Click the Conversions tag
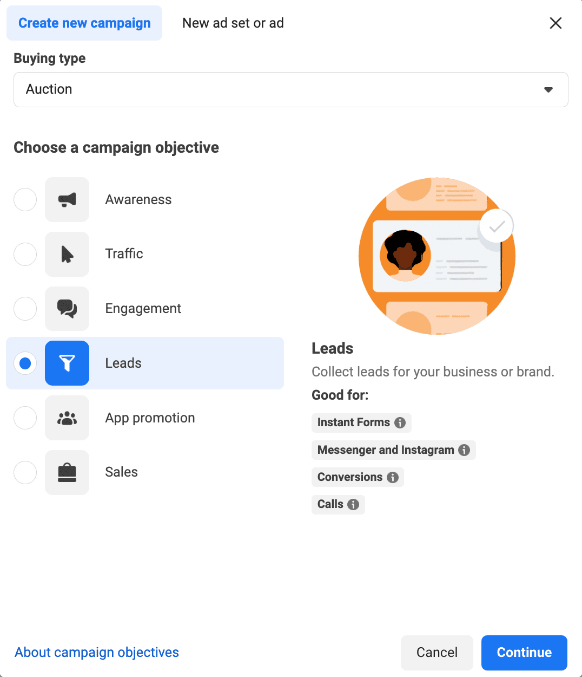 tap(358, 477)
